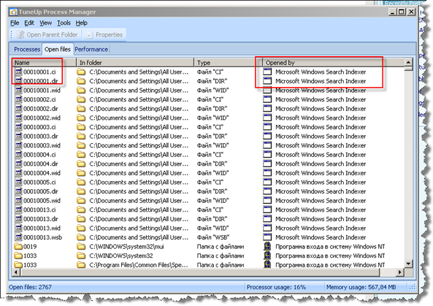Viewport: 433px width, 306px height.
Task: Click the file icon beside 00010005.wid
Action: tap(18, 200)
